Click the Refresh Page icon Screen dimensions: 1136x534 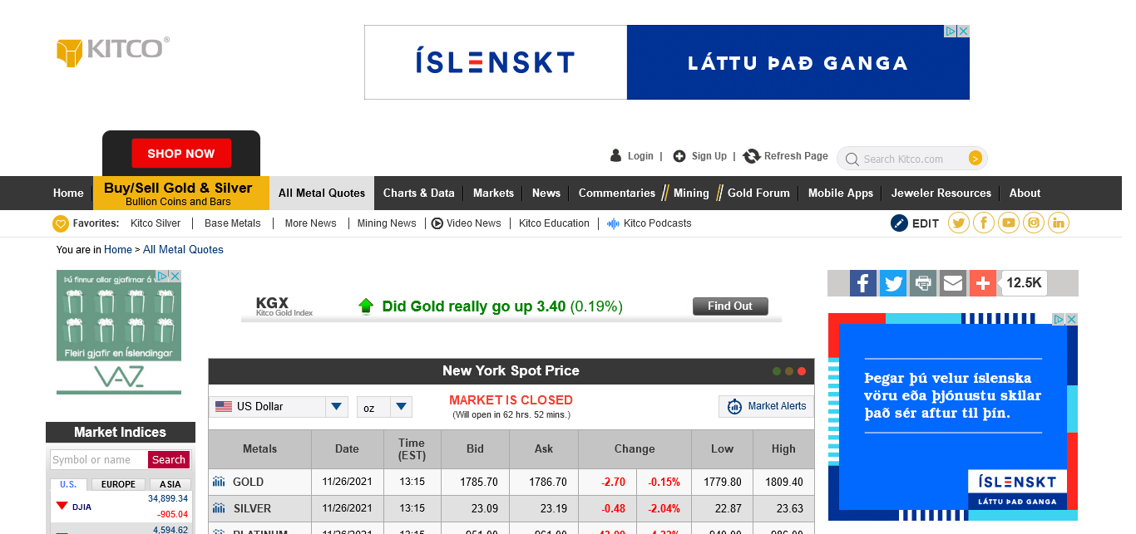pyautogui.click(x=752, y=156)
